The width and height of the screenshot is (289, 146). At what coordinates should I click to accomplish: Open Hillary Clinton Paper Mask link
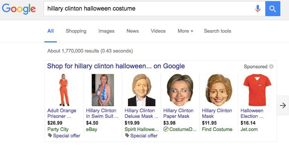(x=178, y=113)
